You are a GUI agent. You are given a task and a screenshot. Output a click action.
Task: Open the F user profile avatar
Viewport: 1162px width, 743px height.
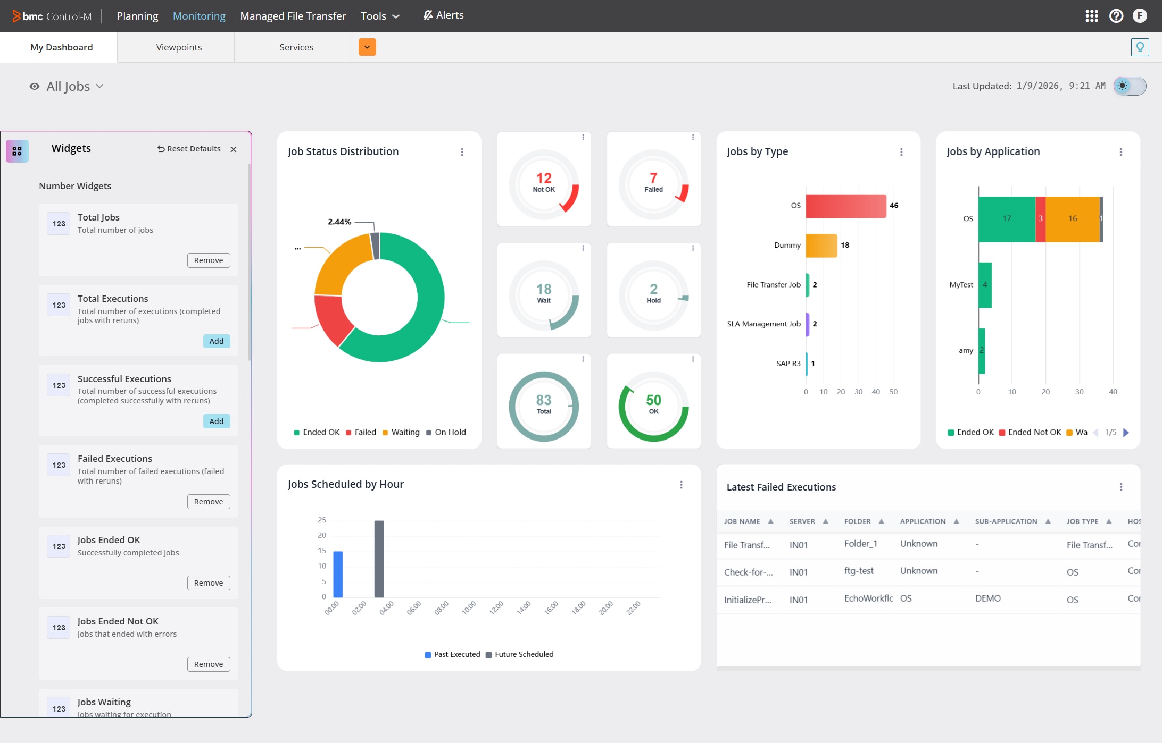(1140, 16)
